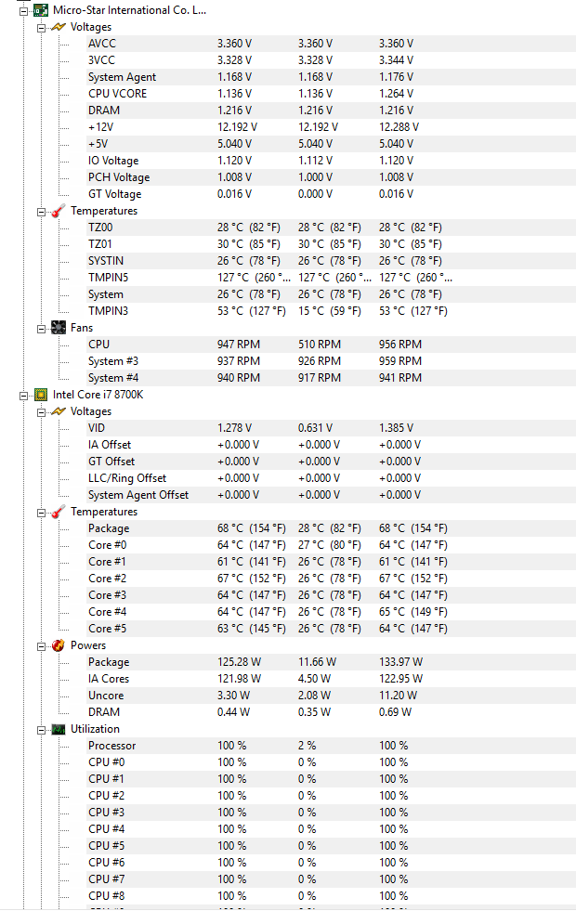
Task: Select the System Agent Offset row
Action: 332,495
